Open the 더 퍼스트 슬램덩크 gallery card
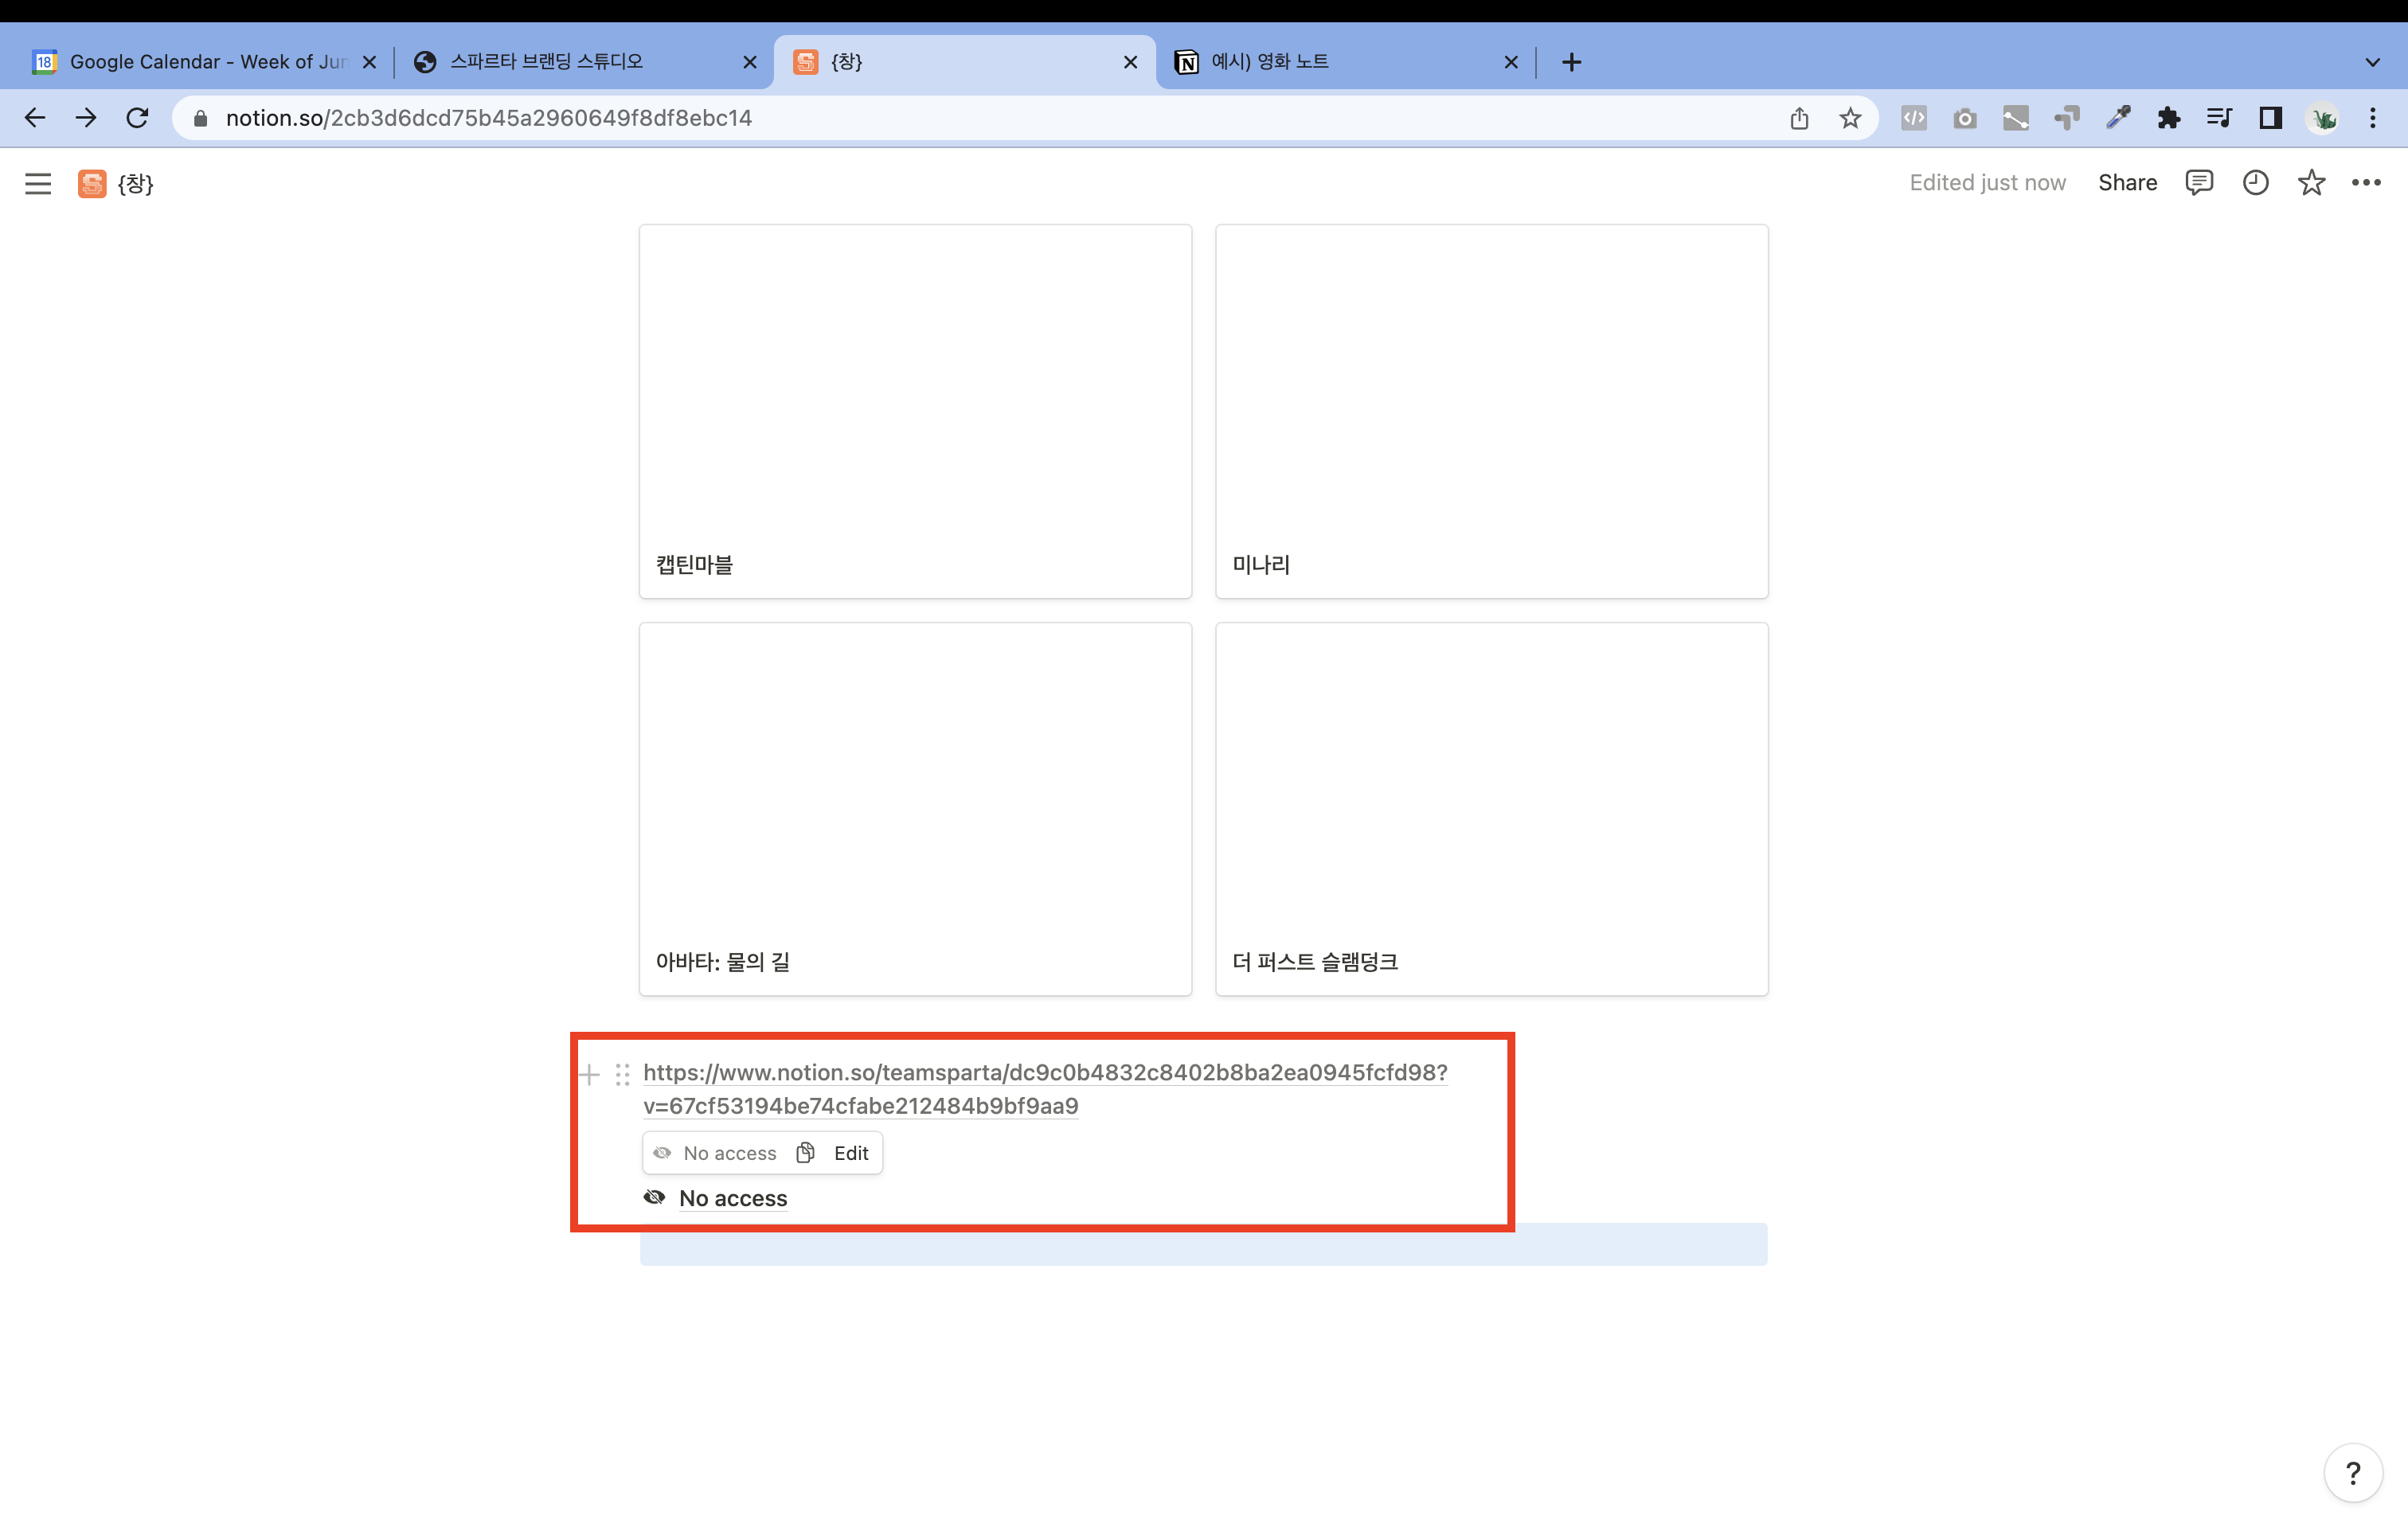Viewport: 2408px width, 1527px height. (x=1491, y=809)
